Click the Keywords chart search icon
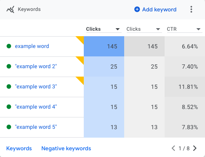Viewport: 205px width, 157px height. [x=10, y=10]
